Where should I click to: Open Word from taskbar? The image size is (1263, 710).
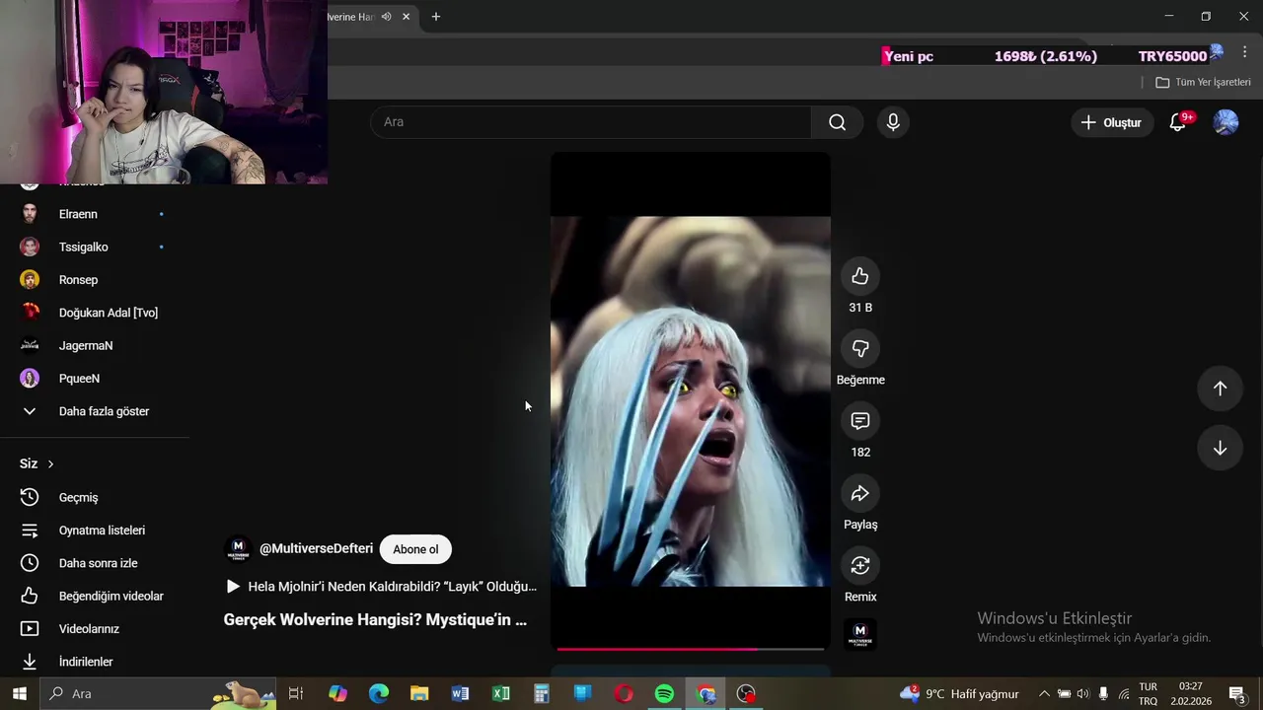click(x=460, y=693)
